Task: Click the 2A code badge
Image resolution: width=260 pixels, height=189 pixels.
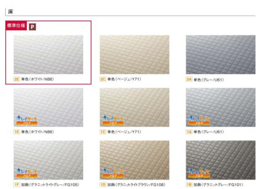Action: [x=189, y=80]
